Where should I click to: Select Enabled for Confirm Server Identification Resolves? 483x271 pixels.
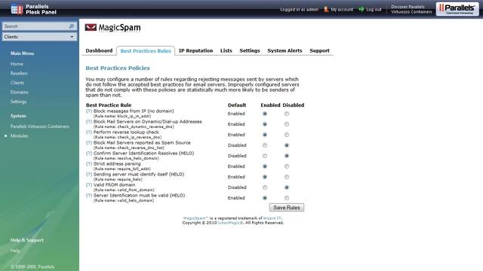265,156
